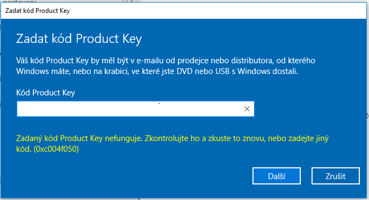Click the second description line starting with Windows máte

pos(157,71)
